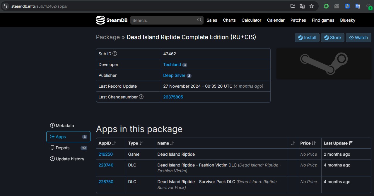
Task: Sort table by AppID column
Action: tap(107, 143)
